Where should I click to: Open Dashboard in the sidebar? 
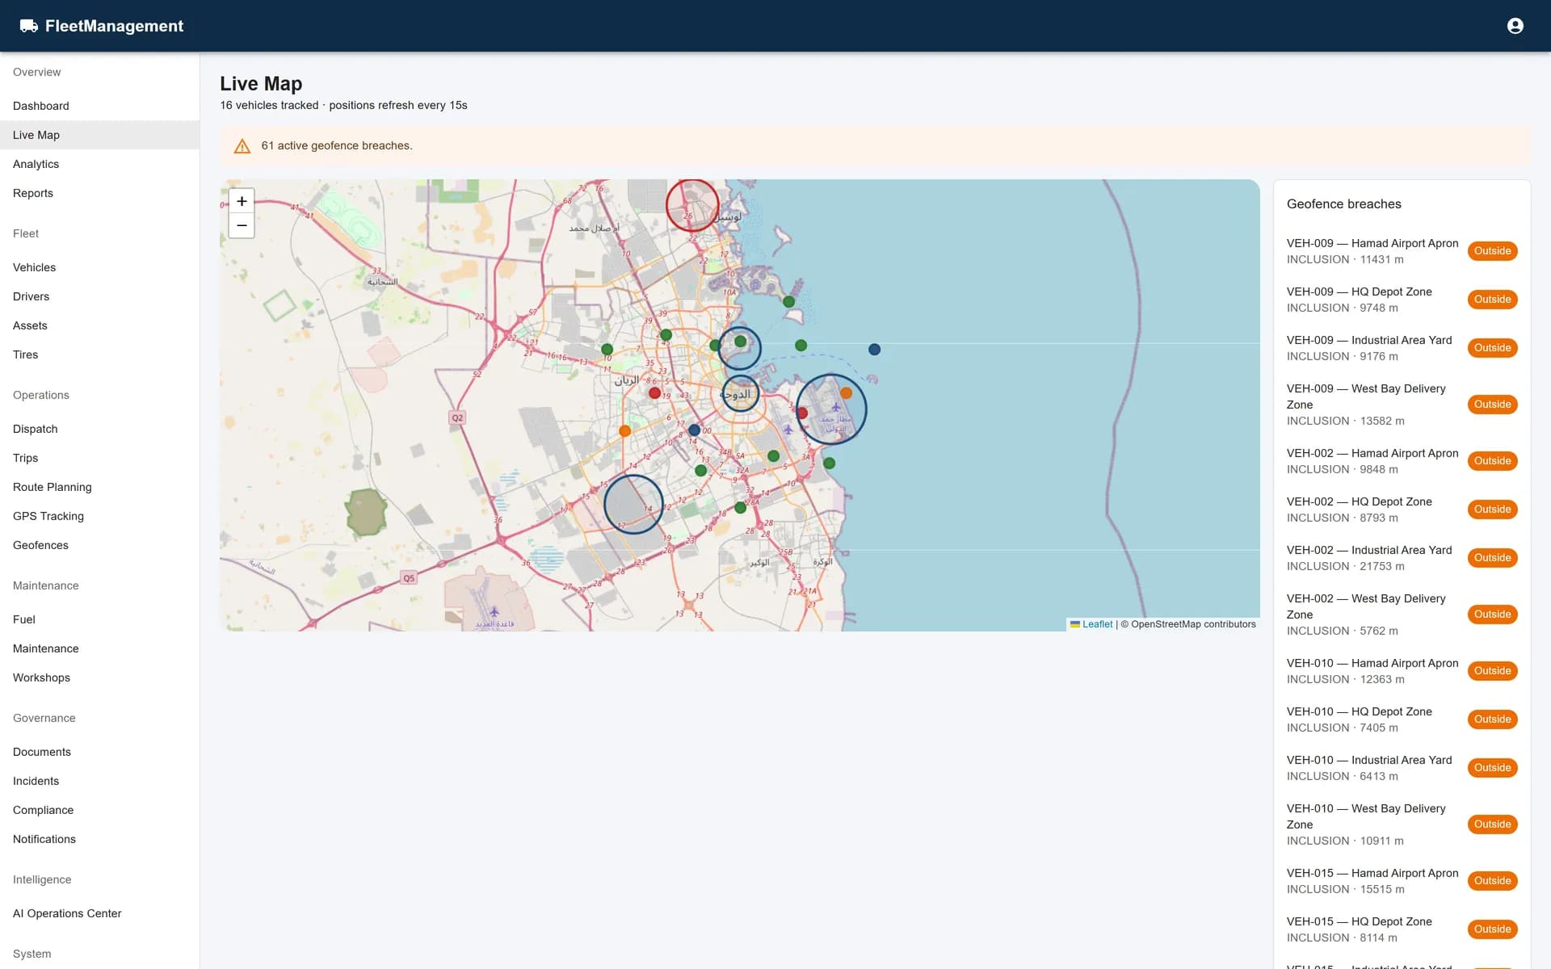pyautogui.click(x=99, y=106)
